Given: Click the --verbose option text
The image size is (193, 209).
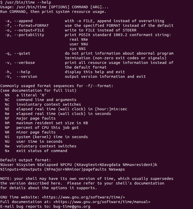Looking at the screenshot, I should click(24, 63).
